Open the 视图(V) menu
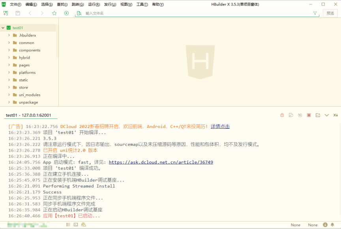The width and height of the screenshot is (341, 229). (x=126, y=4)
